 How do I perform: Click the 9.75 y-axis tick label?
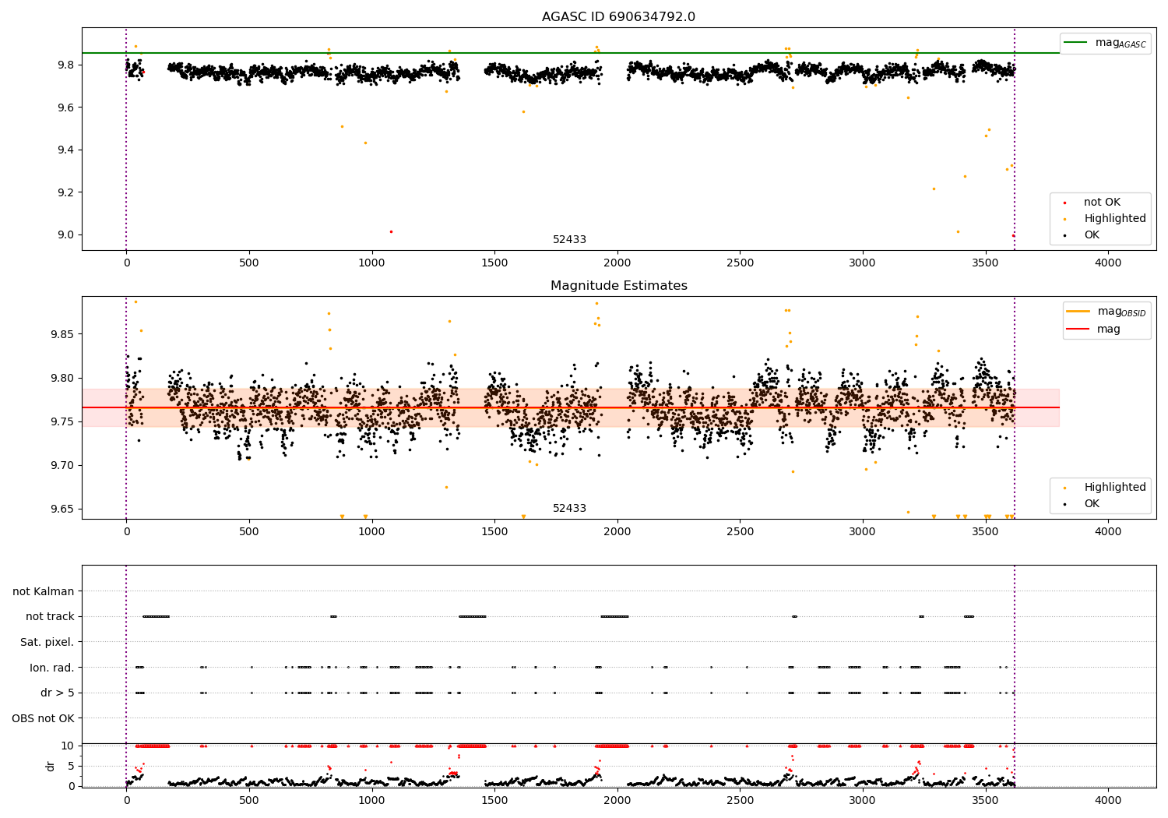click(63, 421)
